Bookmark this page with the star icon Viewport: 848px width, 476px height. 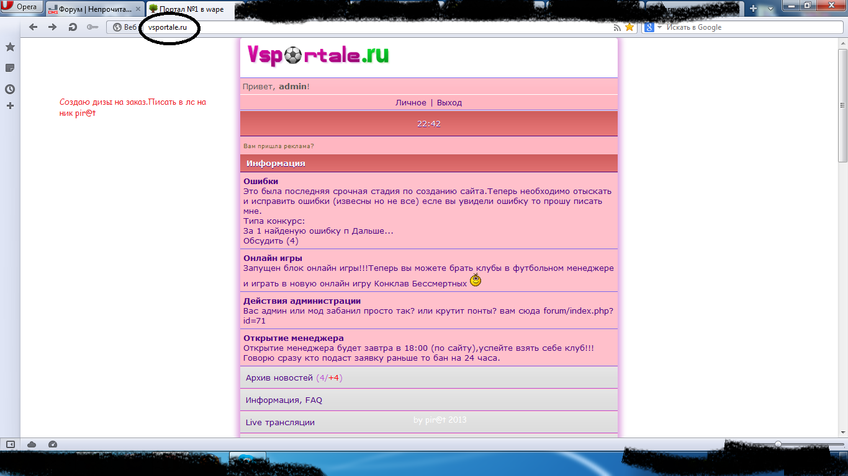pyautogui.click(x=629, y=27)
